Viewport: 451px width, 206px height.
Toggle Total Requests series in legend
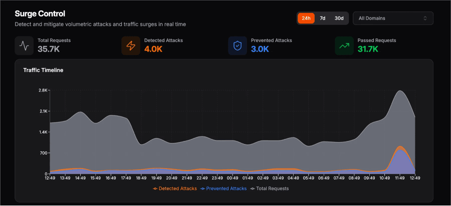click(x=269, y=188)
